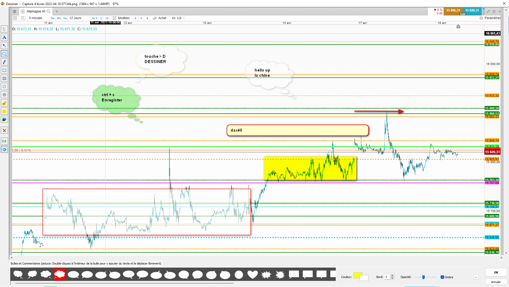Click the red X delete tool

pos(4,130)
